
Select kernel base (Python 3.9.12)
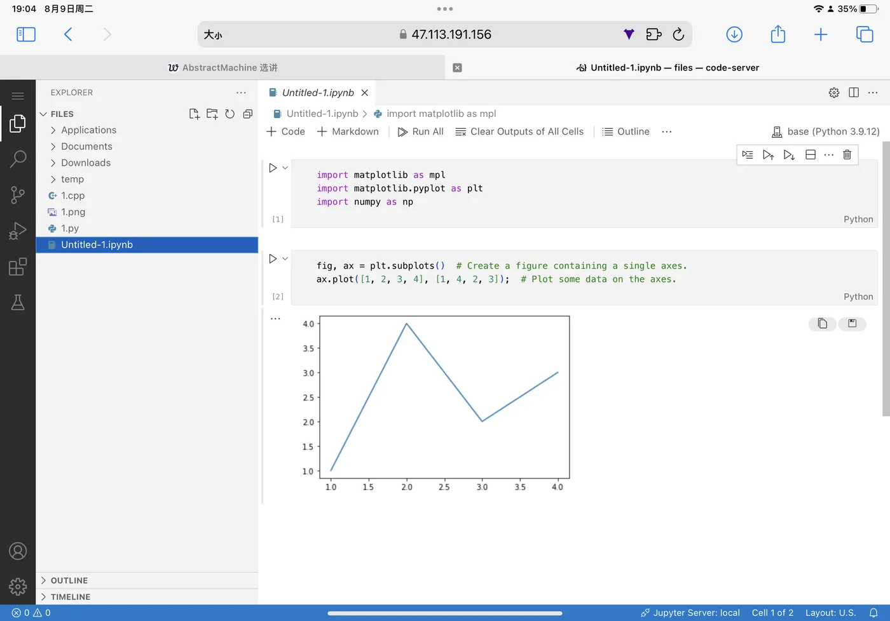pyautogui.click(x=826, y=131)
